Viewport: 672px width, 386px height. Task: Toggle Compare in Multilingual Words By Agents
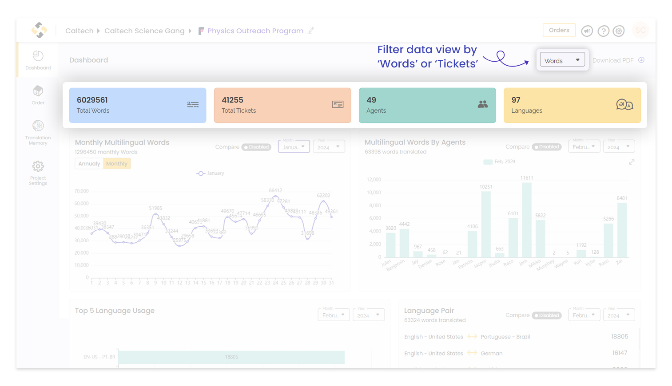pos(547,147)
